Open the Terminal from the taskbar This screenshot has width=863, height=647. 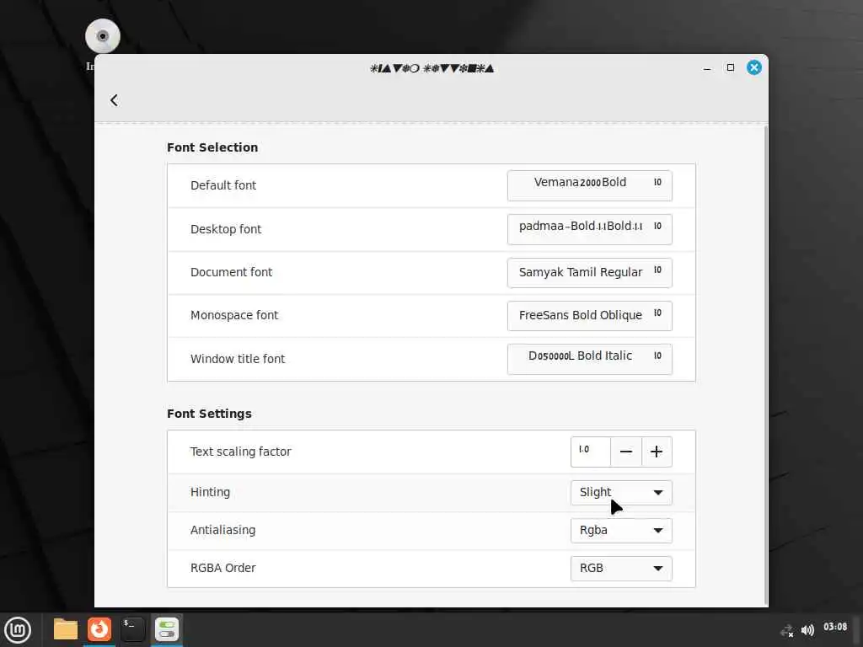(x=132, y=629)
